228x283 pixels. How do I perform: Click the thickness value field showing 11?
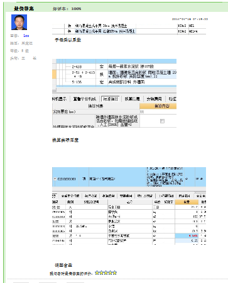coord(158,111)
